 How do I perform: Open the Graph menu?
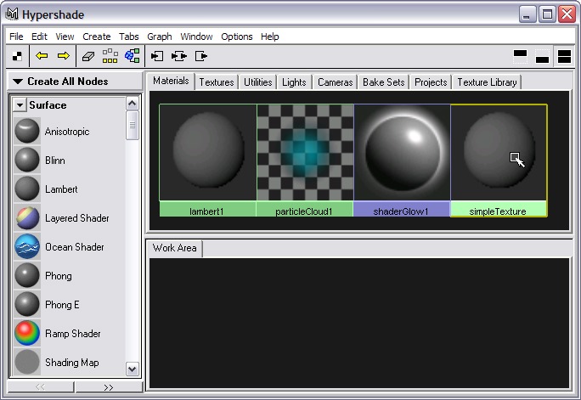coord(159,37)
